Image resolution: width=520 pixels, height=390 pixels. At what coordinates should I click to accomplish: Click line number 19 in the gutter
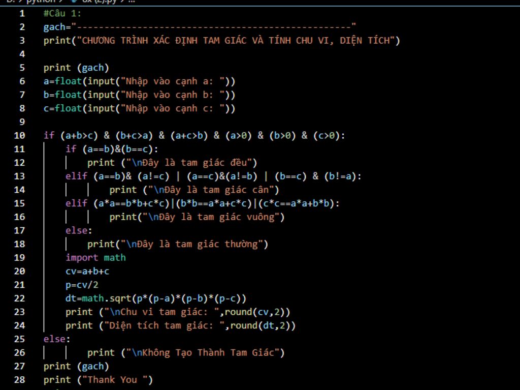pyautogui.click(x=19, y=257)
